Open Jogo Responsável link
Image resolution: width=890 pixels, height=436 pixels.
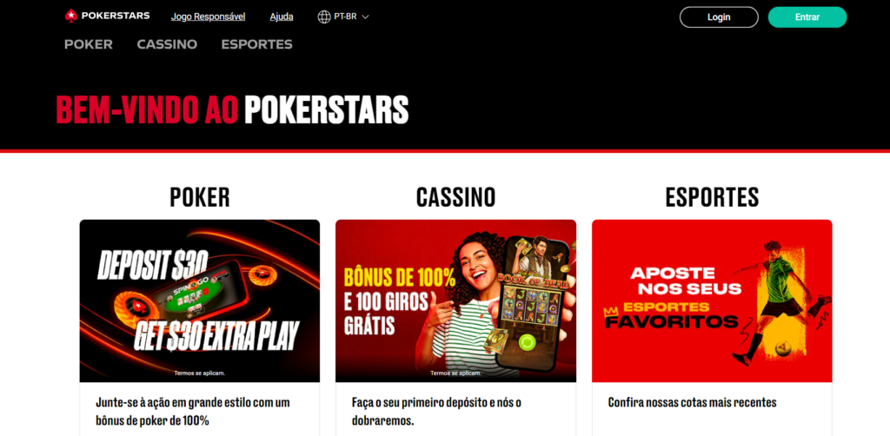(209, 17)
